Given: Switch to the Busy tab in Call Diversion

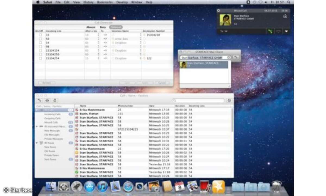Looking at the screenshot, I should tap(103, 27).
